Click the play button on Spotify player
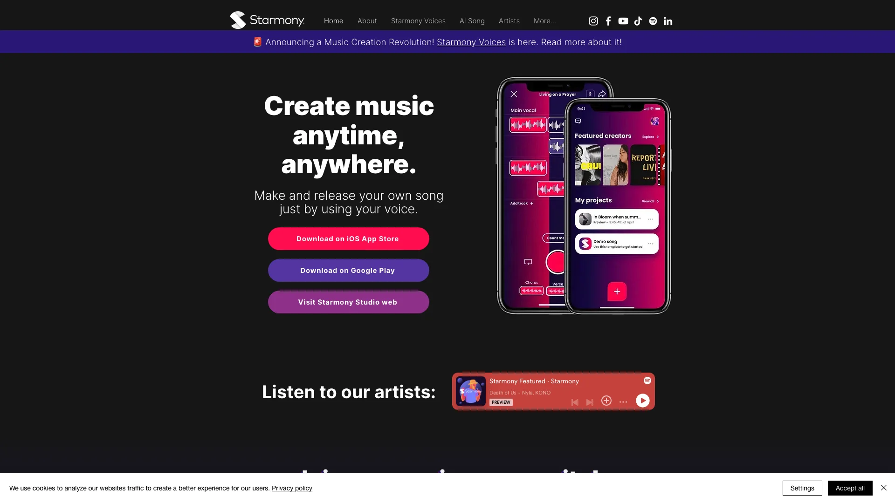The width and height of the screenshot is (895, 503). 643,401
